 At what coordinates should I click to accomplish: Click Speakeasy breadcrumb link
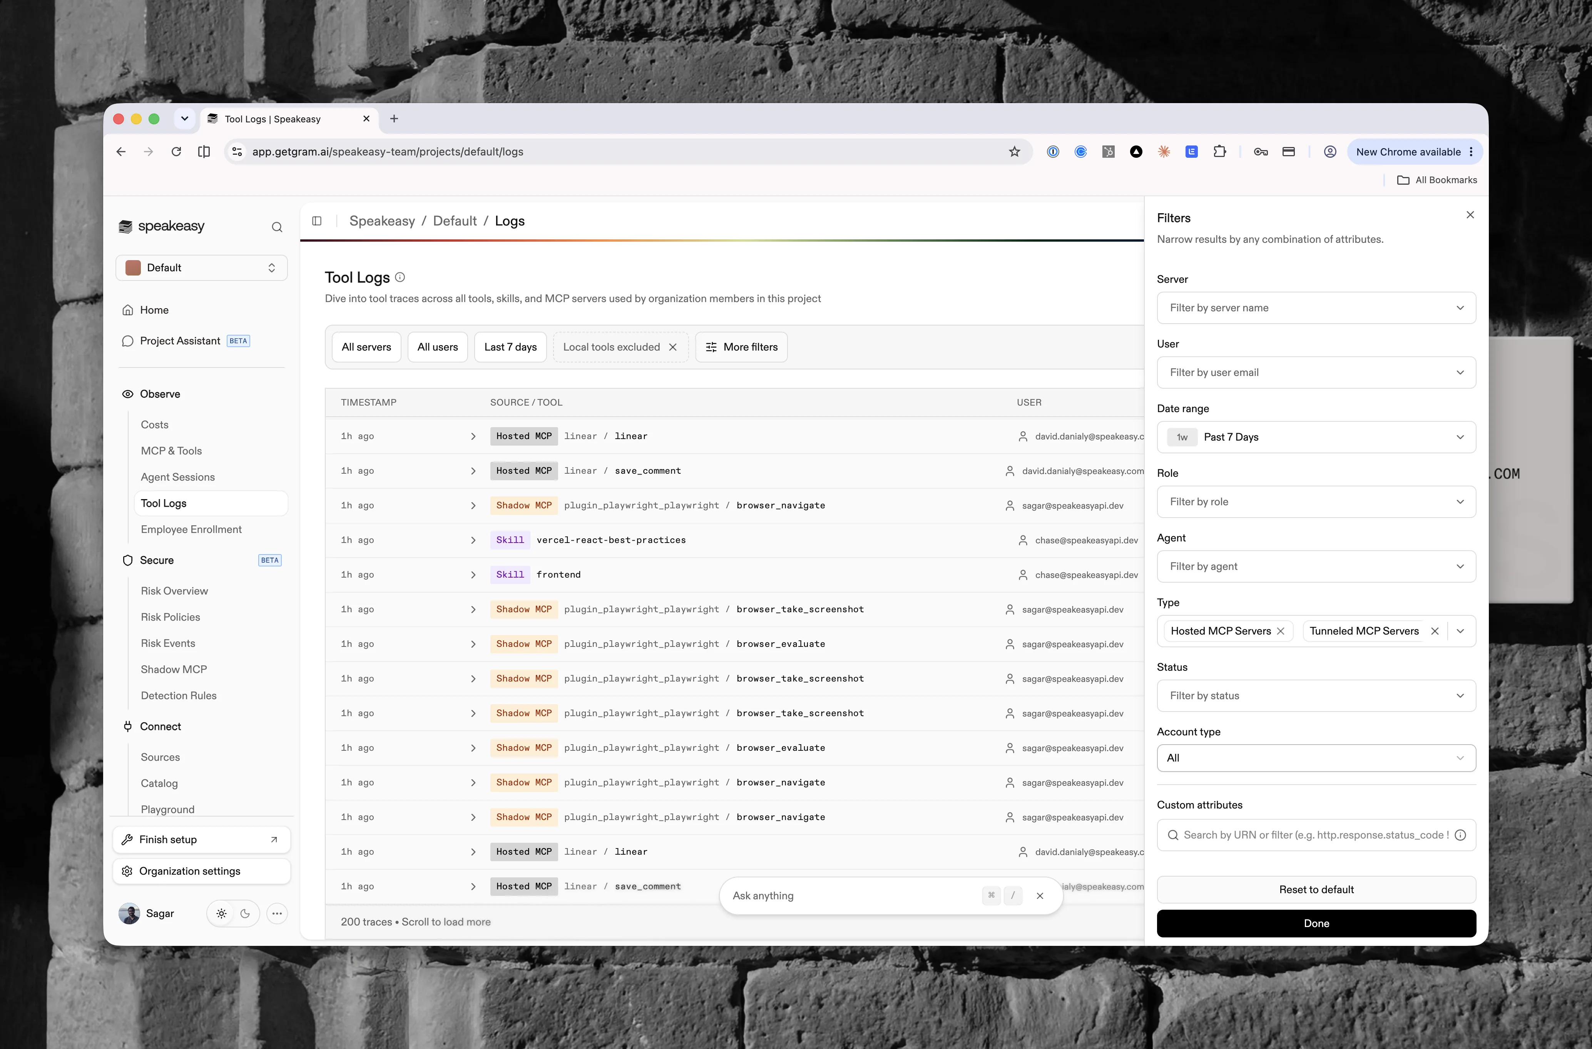[x=382, y=221]
